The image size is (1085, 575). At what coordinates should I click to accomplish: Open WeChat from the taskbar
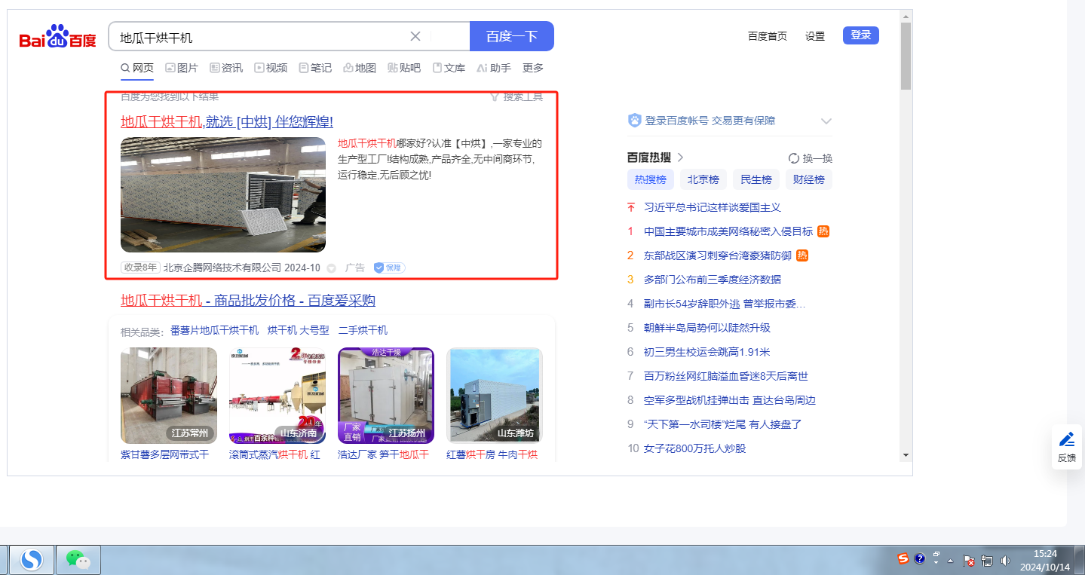[78, 559]
